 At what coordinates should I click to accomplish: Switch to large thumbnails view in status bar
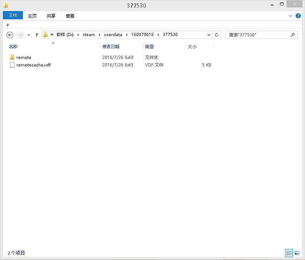coord(297,253)
